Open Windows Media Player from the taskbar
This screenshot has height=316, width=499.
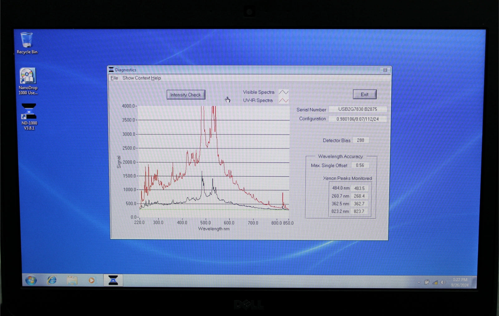91,280
